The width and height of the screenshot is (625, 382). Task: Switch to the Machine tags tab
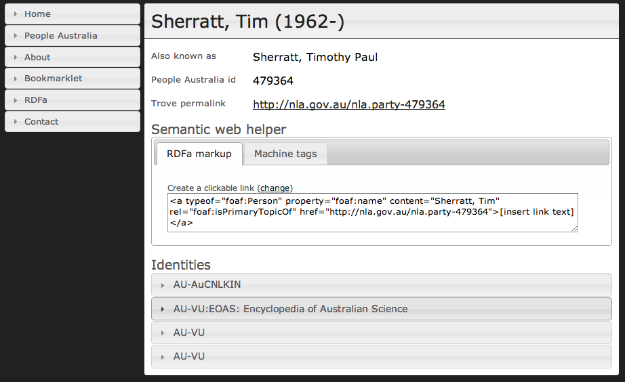tap(285, 154)
